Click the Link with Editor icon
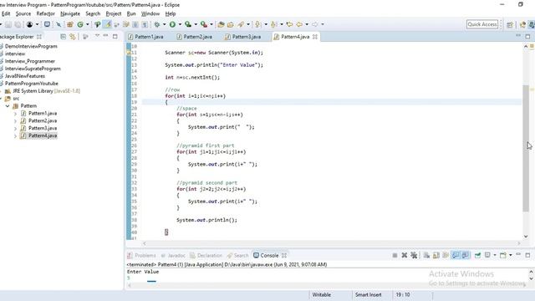Screen dimensions: 535x301 point(73,37)
